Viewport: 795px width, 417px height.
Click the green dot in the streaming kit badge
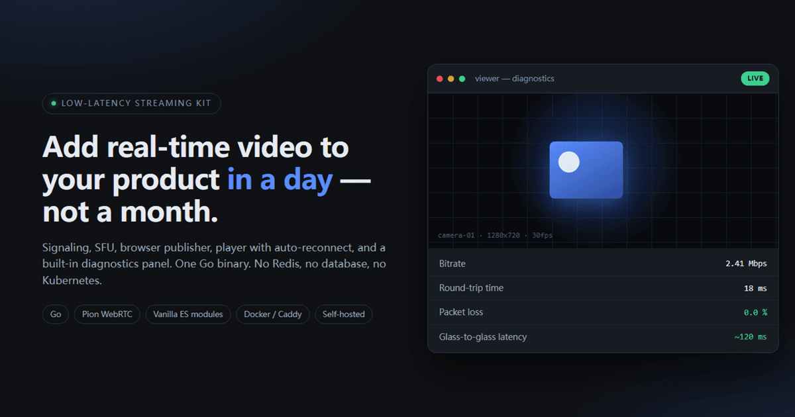54,103
